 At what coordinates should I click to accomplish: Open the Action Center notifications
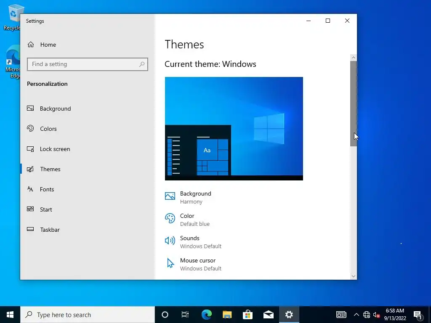point(418,315)
